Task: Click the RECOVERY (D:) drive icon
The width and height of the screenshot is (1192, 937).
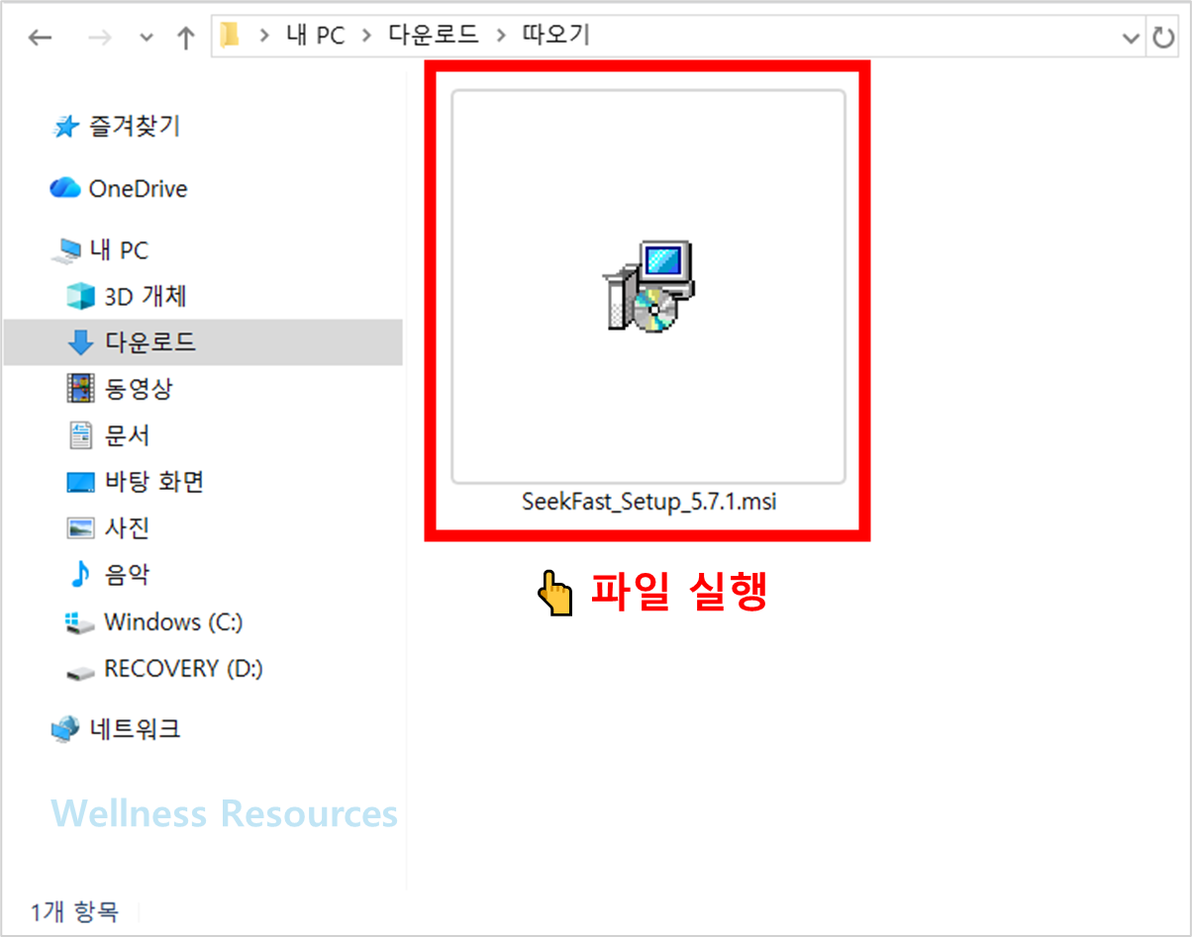Action: coord(80,673)
